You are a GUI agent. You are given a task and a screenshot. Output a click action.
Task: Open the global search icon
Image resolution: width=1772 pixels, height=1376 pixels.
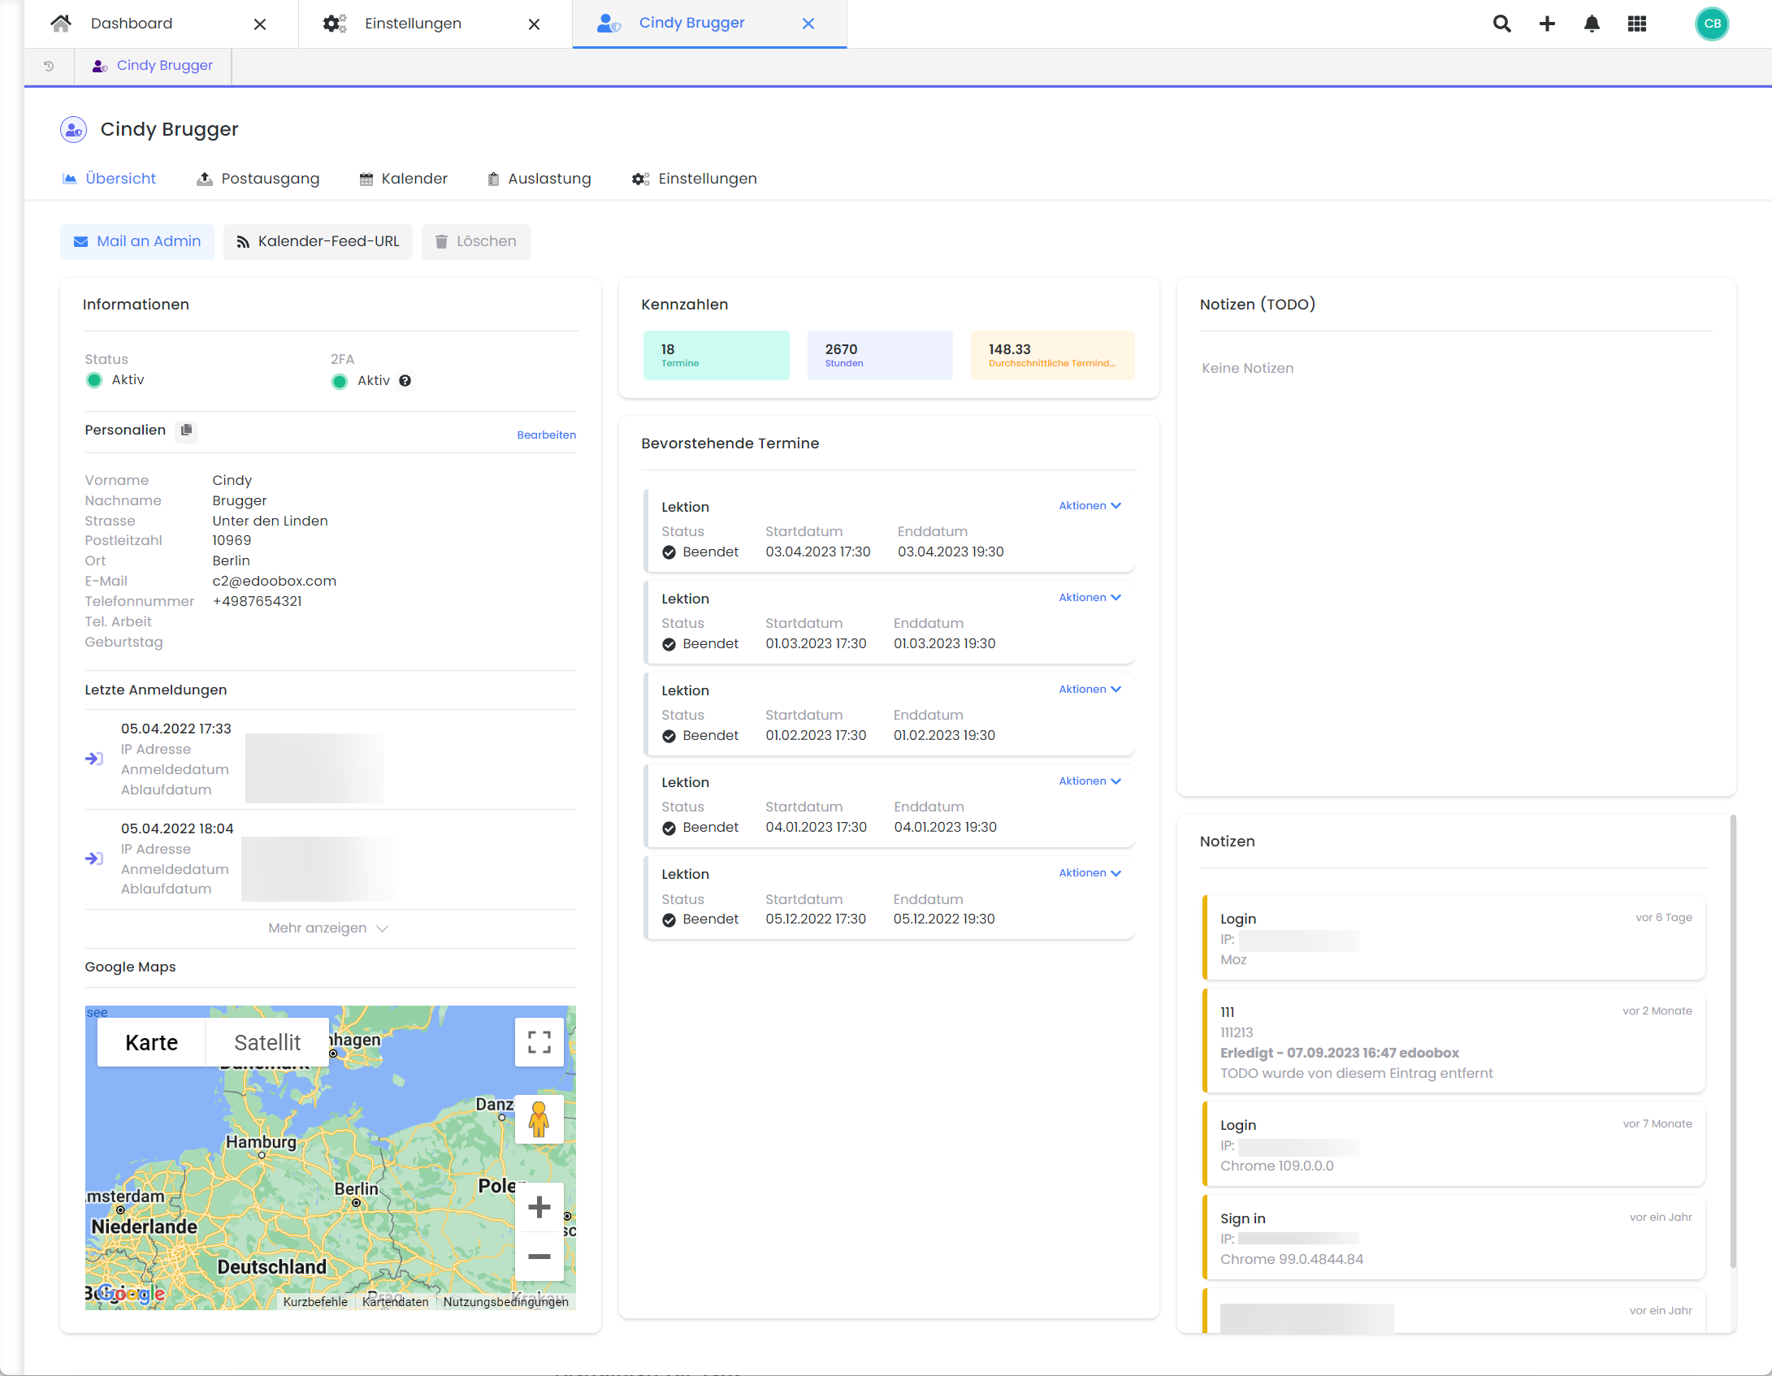click(1502, 24)
